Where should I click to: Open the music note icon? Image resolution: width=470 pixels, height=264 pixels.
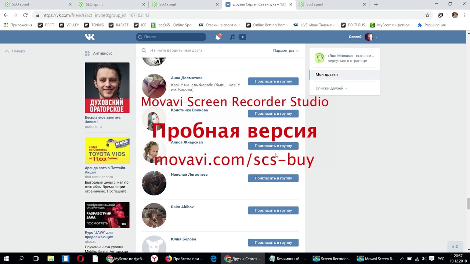click(232, 37)
